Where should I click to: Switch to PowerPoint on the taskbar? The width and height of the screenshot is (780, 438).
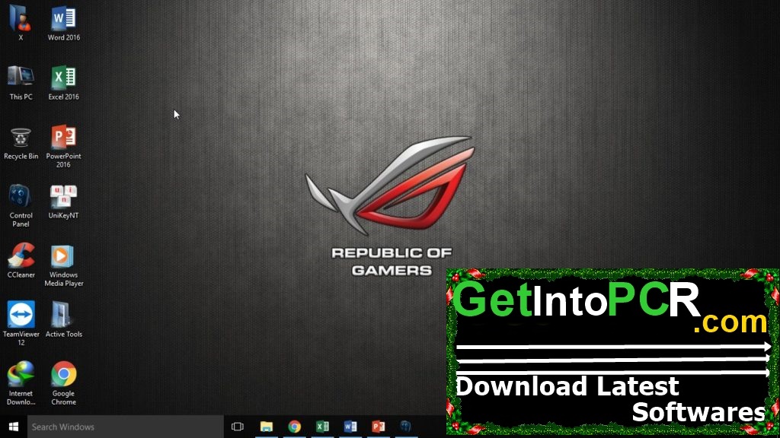pos(378,427)
